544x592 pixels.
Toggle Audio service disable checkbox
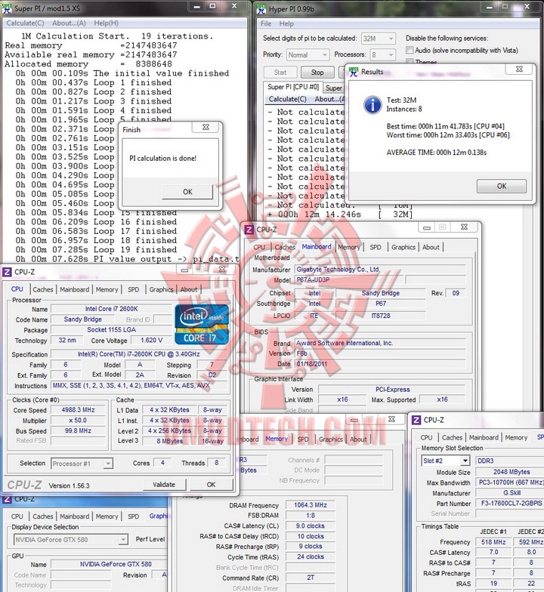410,50
